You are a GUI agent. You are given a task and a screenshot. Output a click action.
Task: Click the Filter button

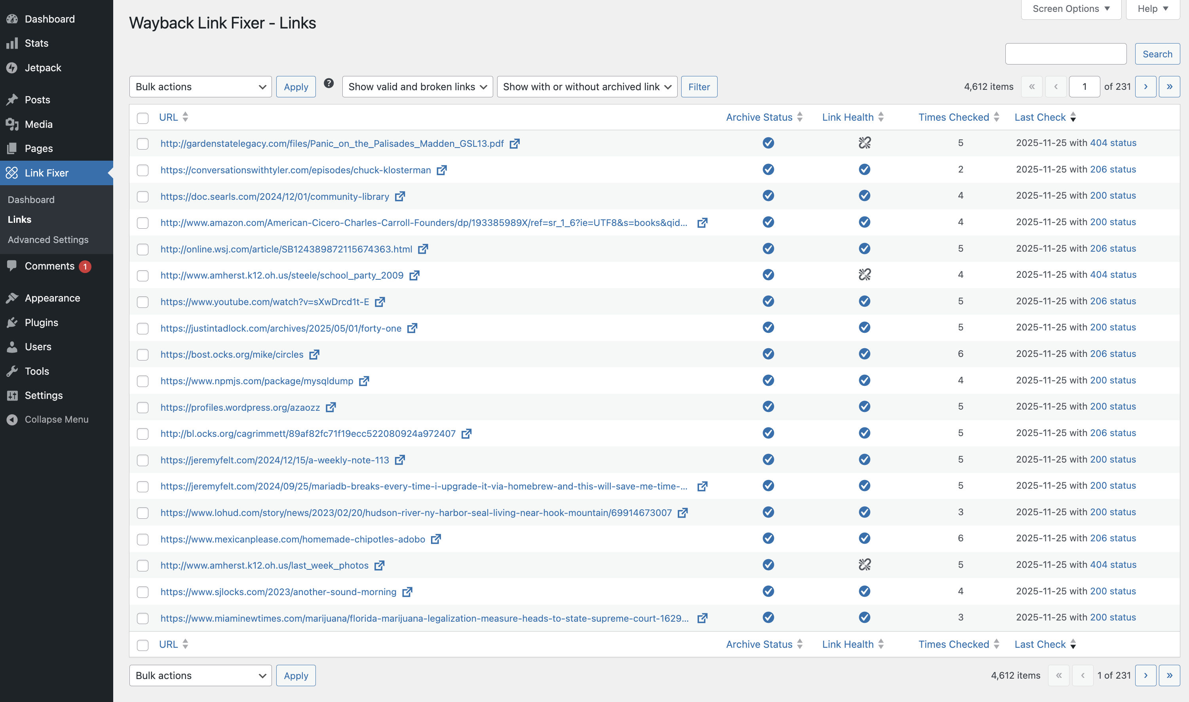pyautogui.click(x=699, y=87)
